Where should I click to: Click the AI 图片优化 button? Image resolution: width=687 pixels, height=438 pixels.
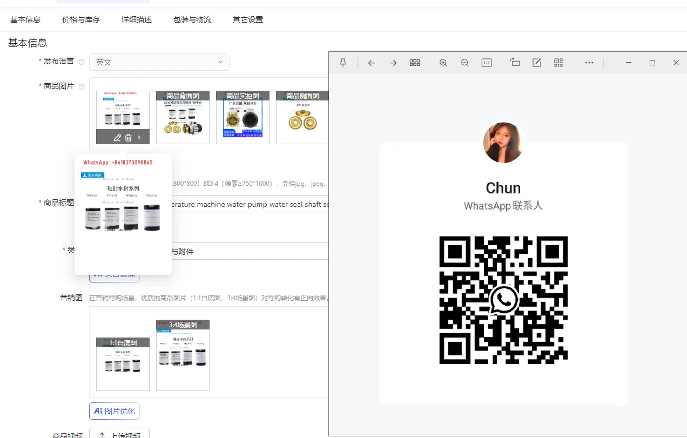[114, 411]
